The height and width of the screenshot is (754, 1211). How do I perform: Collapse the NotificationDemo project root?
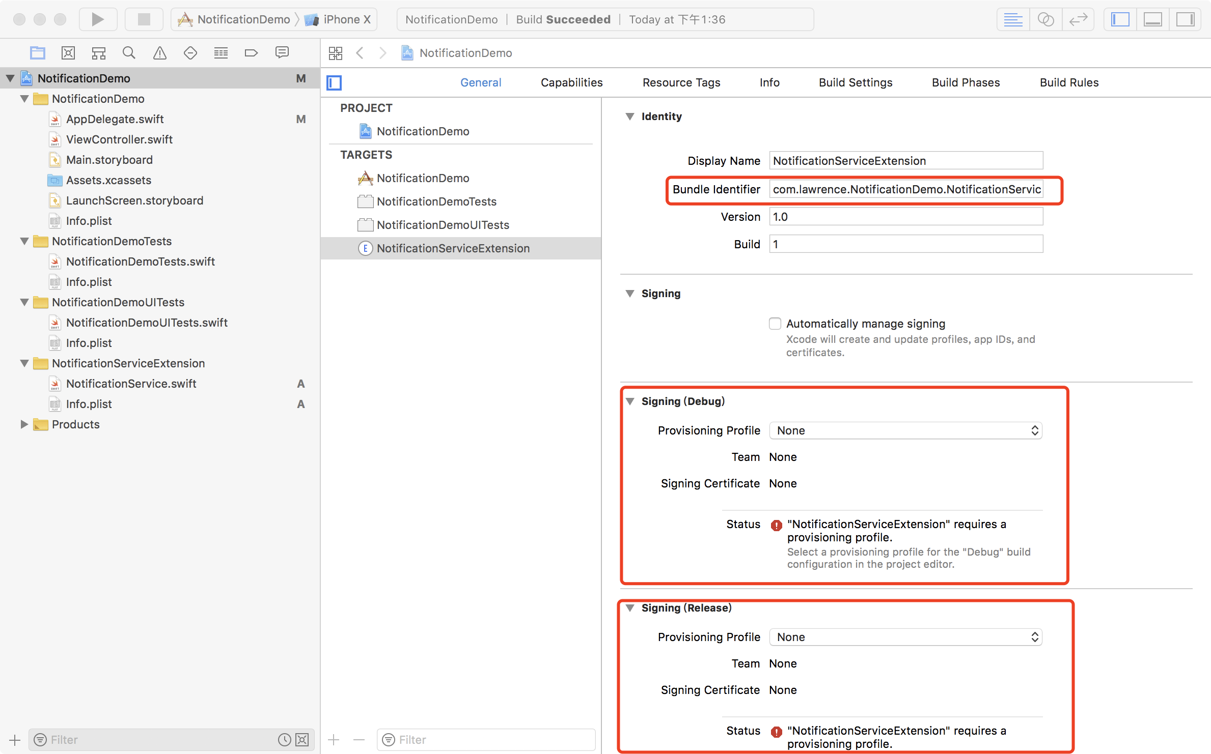[10, 78]
